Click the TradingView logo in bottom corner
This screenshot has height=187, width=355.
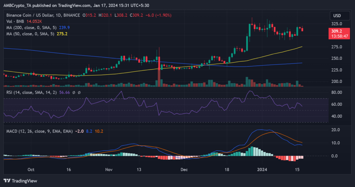pos(20,181)
